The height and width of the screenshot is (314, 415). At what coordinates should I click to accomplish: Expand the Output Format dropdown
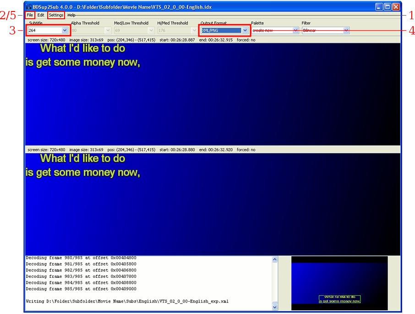pyautogui.click(x=245, y=30)
